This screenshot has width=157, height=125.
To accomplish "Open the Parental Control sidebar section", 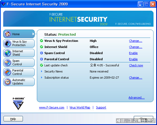I will tap(19, 72).
